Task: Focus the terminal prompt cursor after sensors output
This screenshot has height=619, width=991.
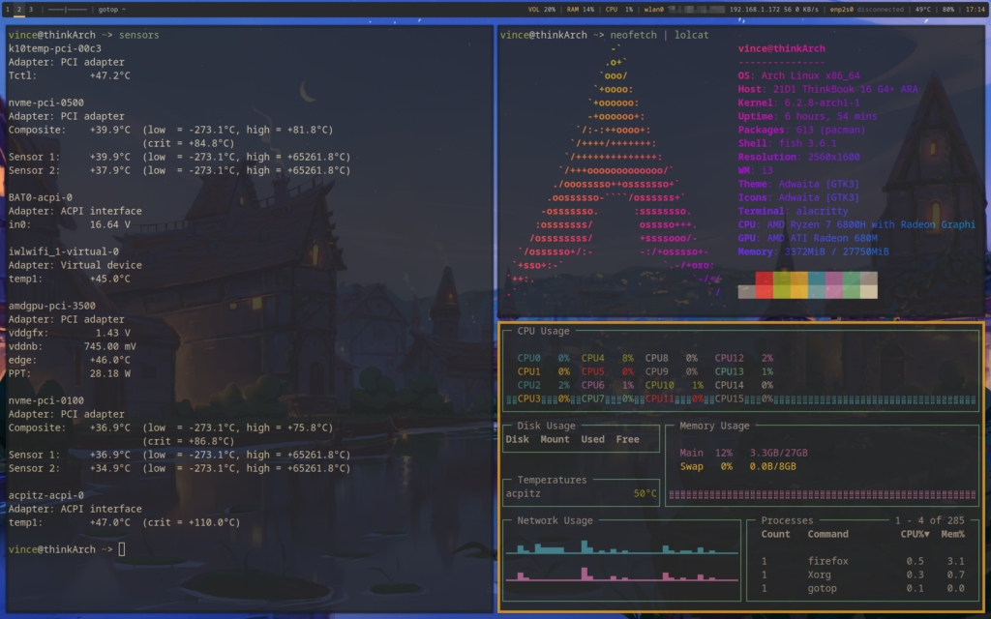Action: pyautogui.click(x=122, y=549)
